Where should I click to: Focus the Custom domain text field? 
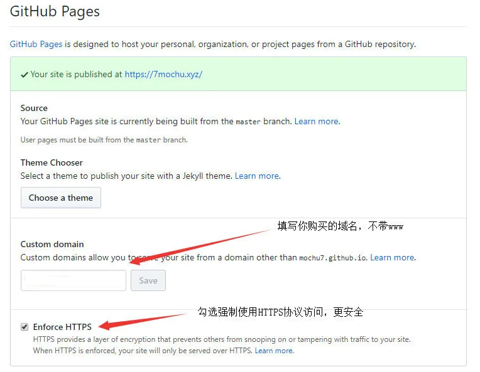(74, 280)
